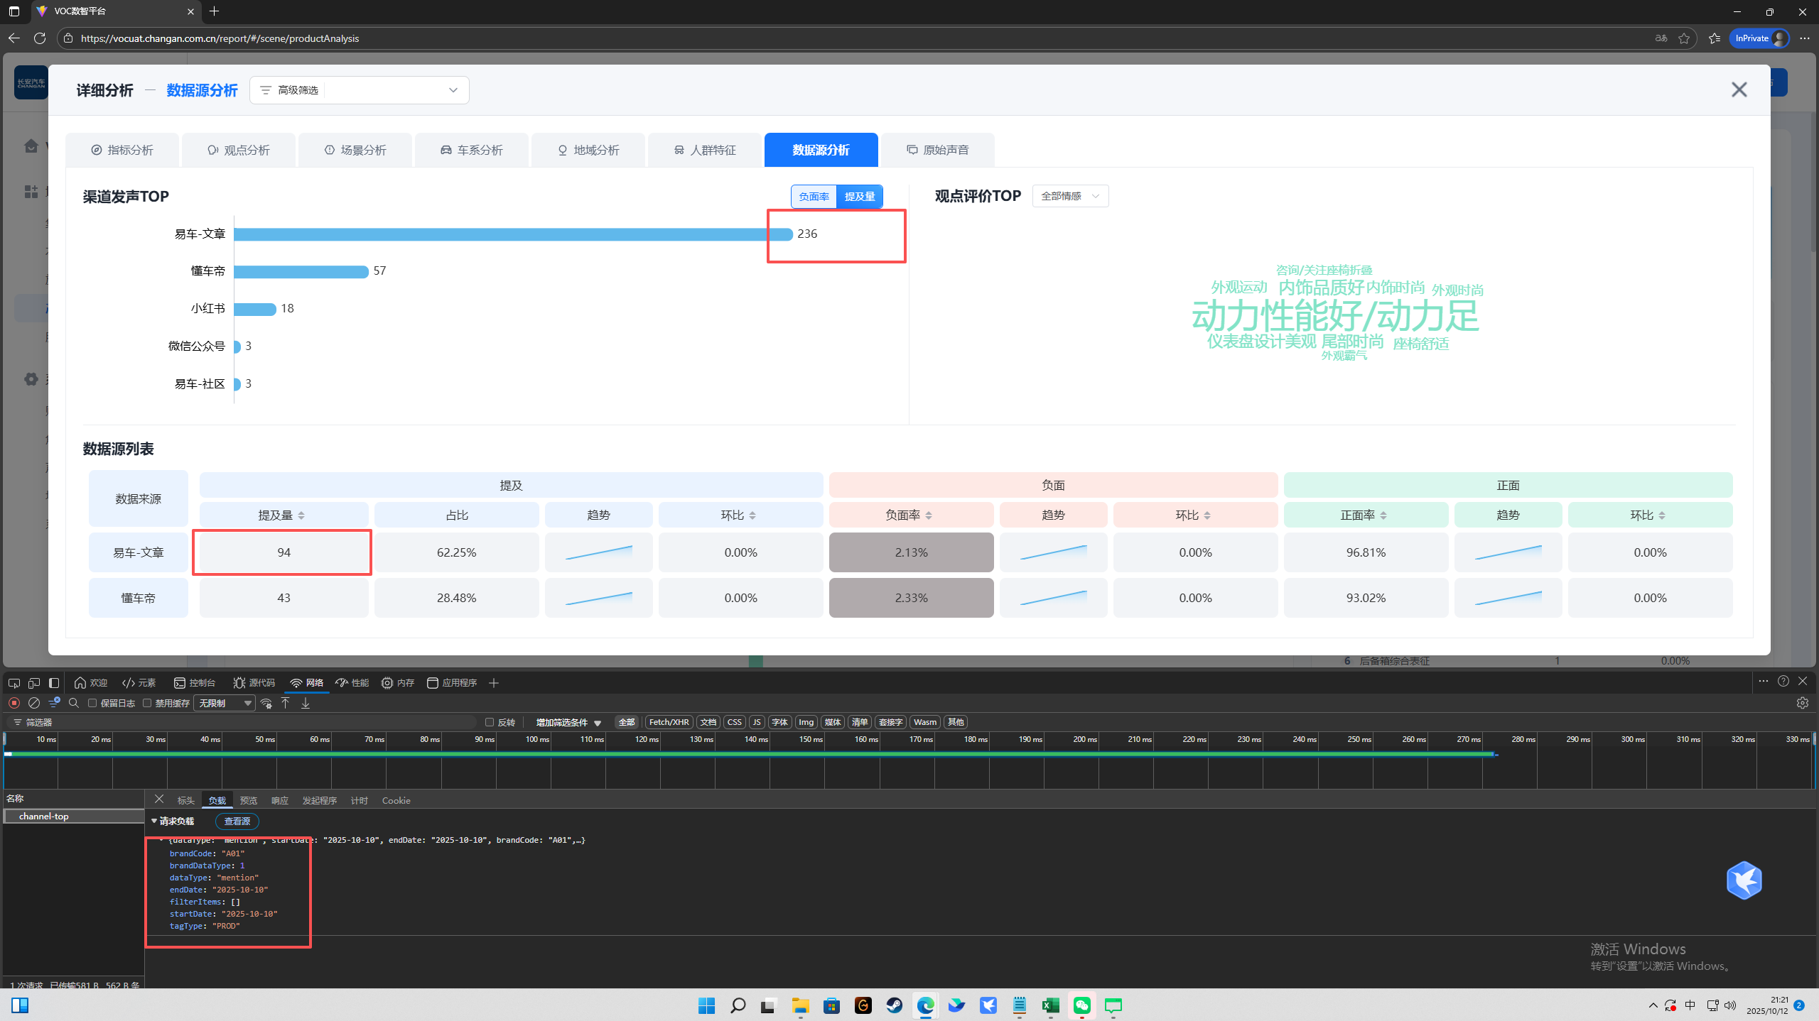Clear the network log with the clear icon

point(33,703)
